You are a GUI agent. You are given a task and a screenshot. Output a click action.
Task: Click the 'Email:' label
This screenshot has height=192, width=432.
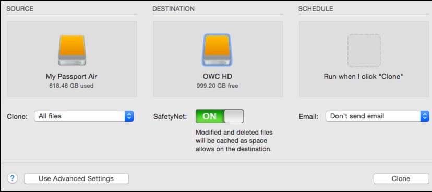click(308, 116)
